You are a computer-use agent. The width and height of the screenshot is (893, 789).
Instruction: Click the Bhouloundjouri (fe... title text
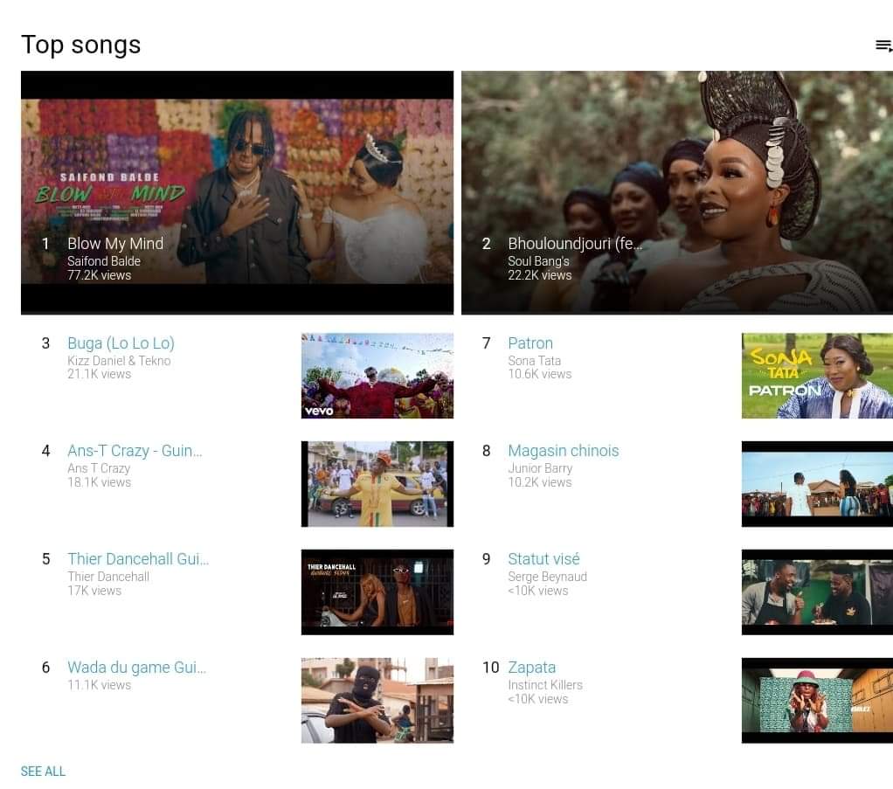(x=575, y=243)
